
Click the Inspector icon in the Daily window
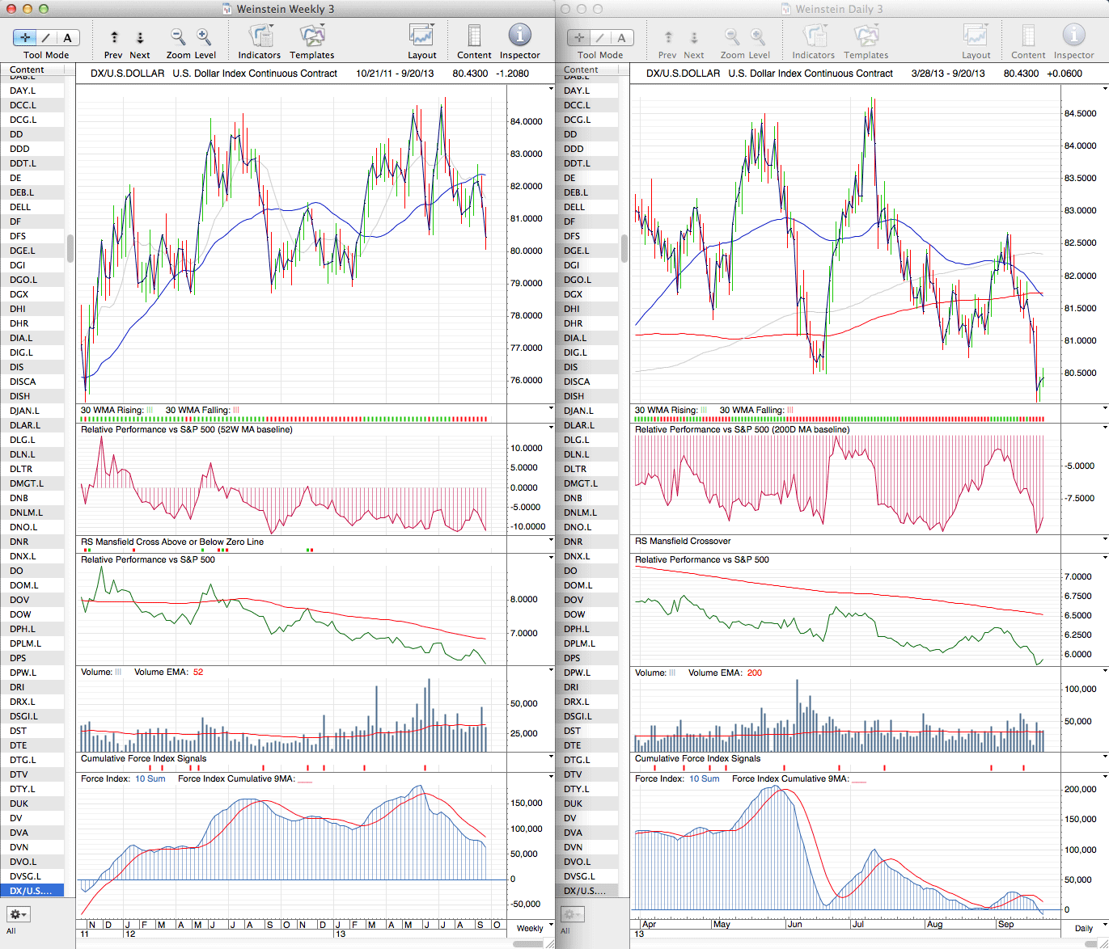tap(1073, 36)
